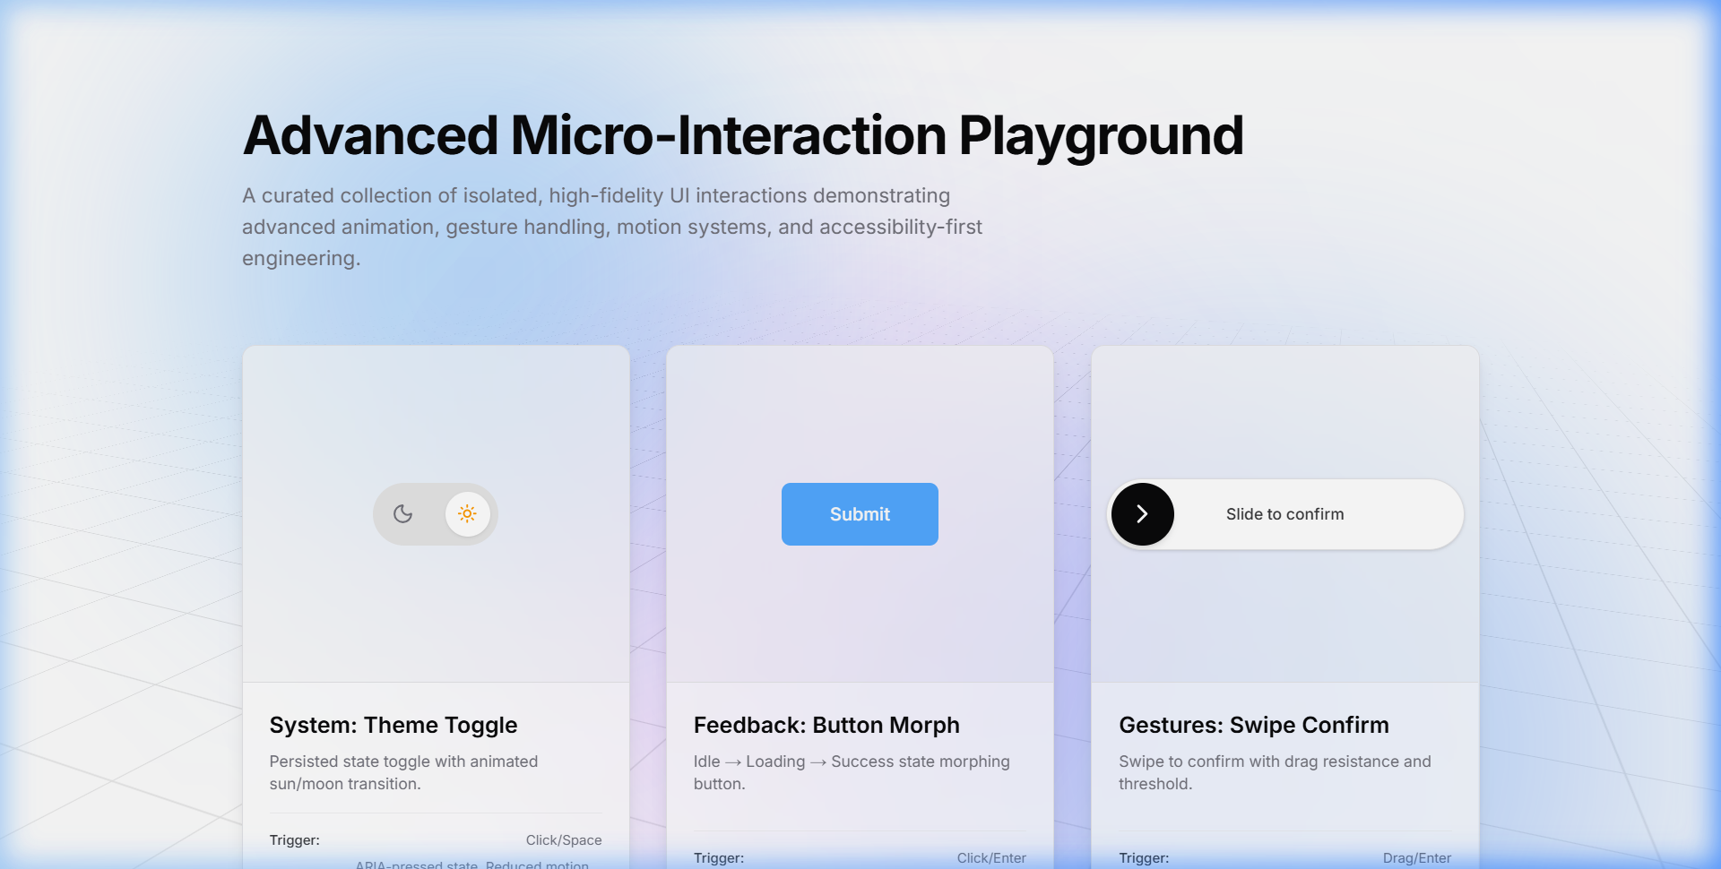Click the 'Persisted state toggle' description text
1721x869 pixels.
click(x=404, y=772)
